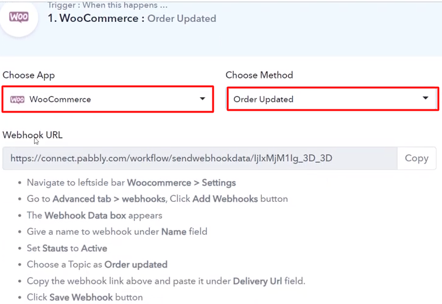442x304 pixels.
Task: Click the Webhook URL text field
Action: pos(200,158)
